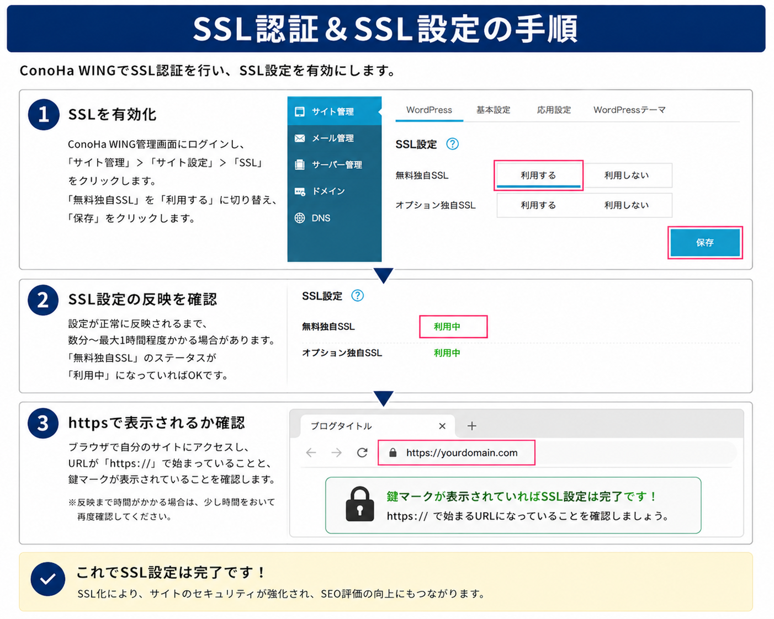
Task: Click the DNS globe icon
Action: [x=300, y=218]
